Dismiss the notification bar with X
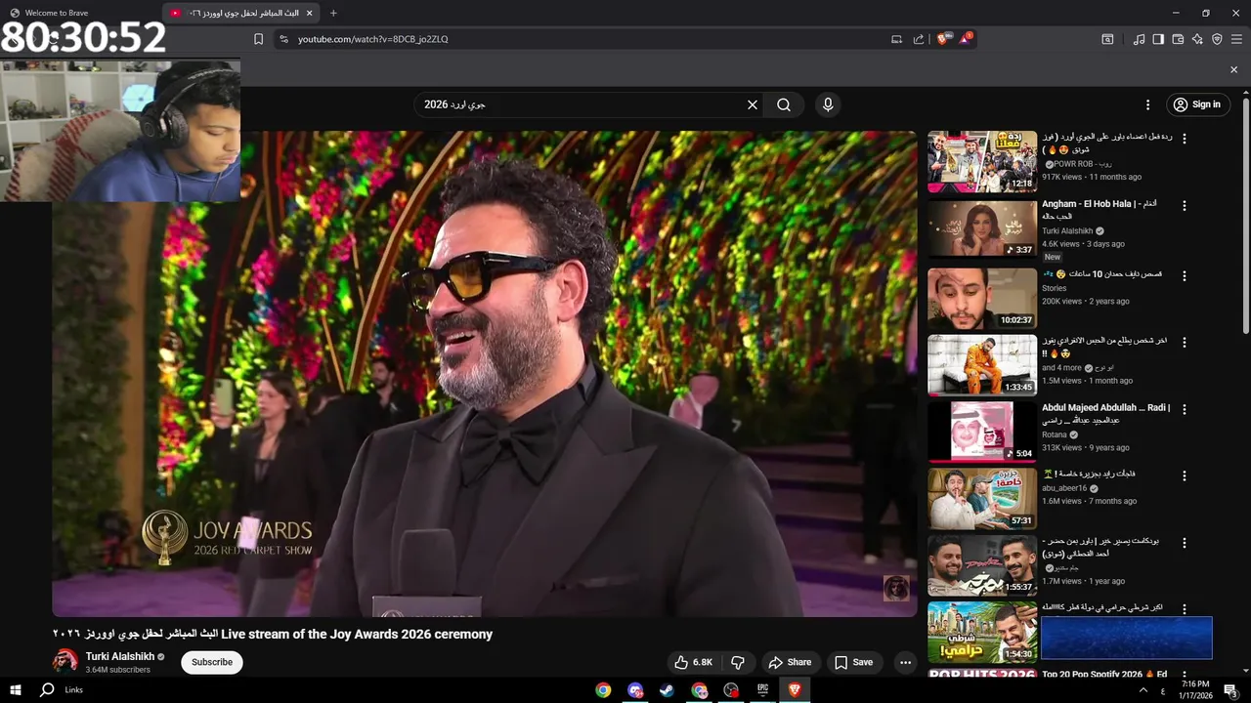The height and width of the screenshot is (703, 1251). click(x=1233, y=69)
